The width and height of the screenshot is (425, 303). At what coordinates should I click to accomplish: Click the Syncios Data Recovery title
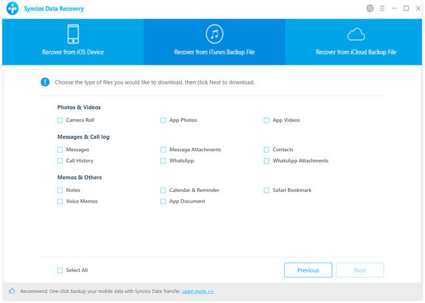click(x=54, y=9)
